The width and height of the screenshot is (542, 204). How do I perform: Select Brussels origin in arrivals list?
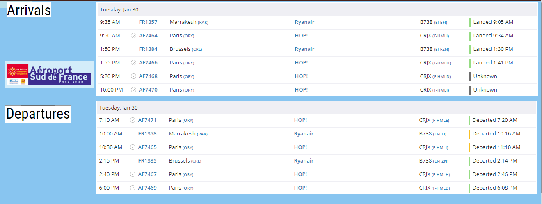pos(186,49)
